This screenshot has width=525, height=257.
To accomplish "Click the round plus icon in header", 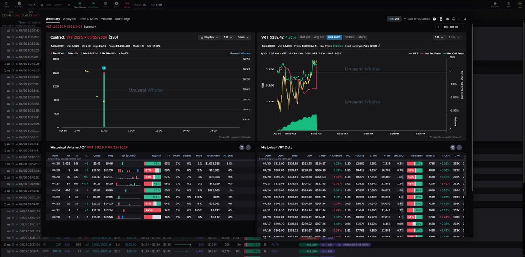I will [434, 19].
